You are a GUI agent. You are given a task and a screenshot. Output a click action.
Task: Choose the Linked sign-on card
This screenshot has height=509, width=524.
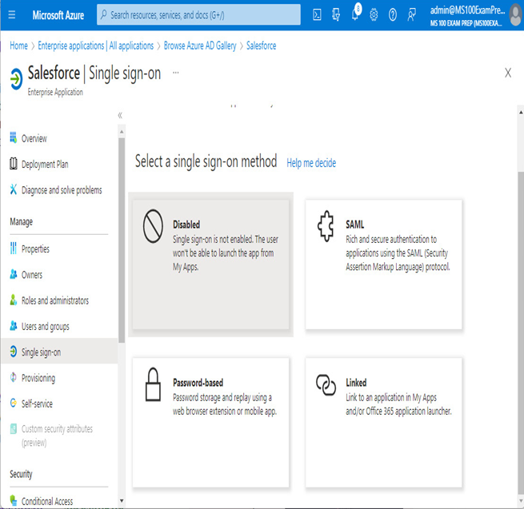pyautogui.click(x=384, y=423)
